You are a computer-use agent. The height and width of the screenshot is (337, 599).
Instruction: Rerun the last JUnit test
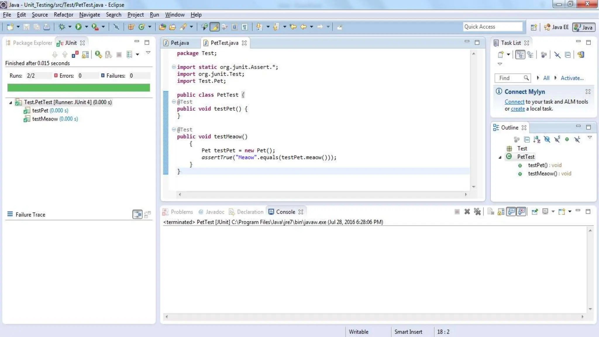98,54
